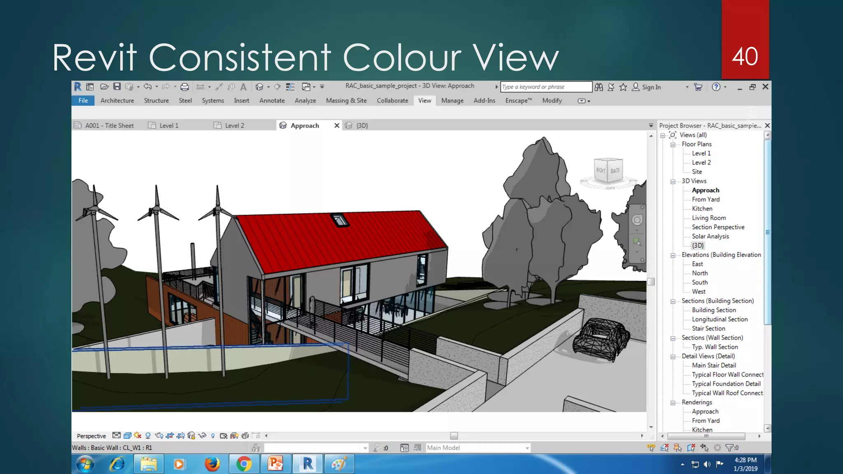Viewport: 843px width, 474px height.
Task: Click the File menu button
Action: click(83, 100)
